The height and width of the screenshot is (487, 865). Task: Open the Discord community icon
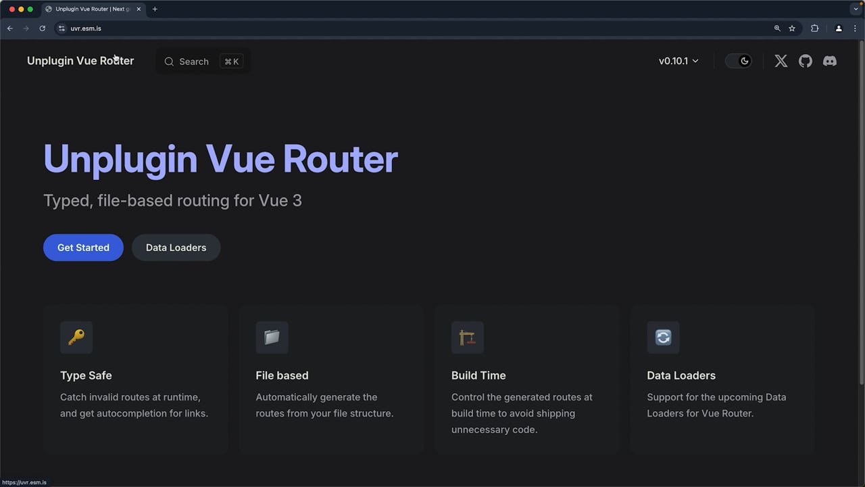[x=830, y=61]
